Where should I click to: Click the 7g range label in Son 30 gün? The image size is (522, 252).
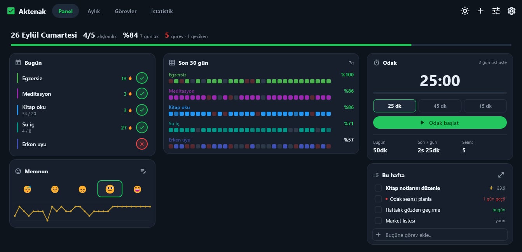click(x=351, y=63)
